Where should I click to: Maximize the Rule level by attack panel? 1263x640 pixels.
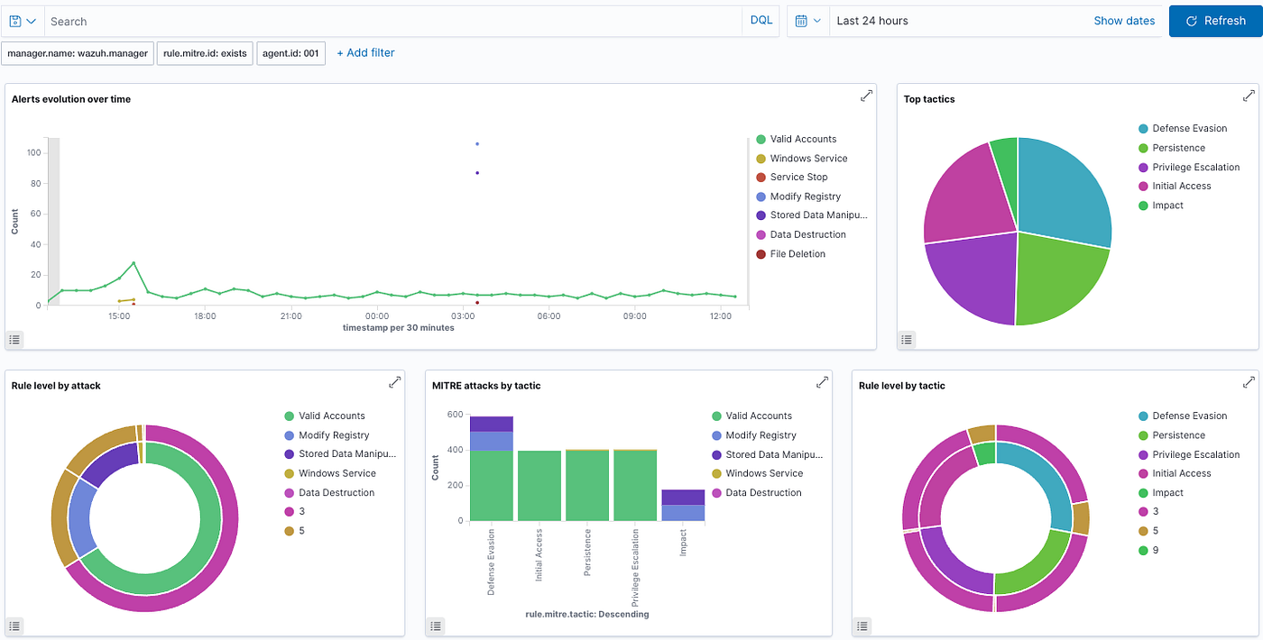click(x=394, y=382)
